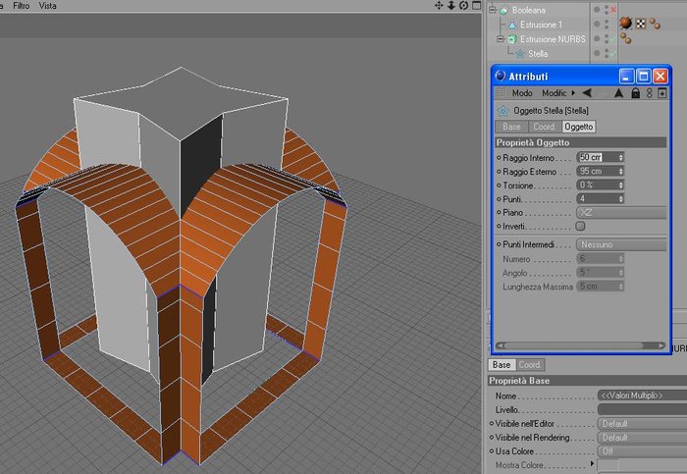This screenshot has width=687, height=474.
Task: Select the Stella object in tree
Action: 538,53
